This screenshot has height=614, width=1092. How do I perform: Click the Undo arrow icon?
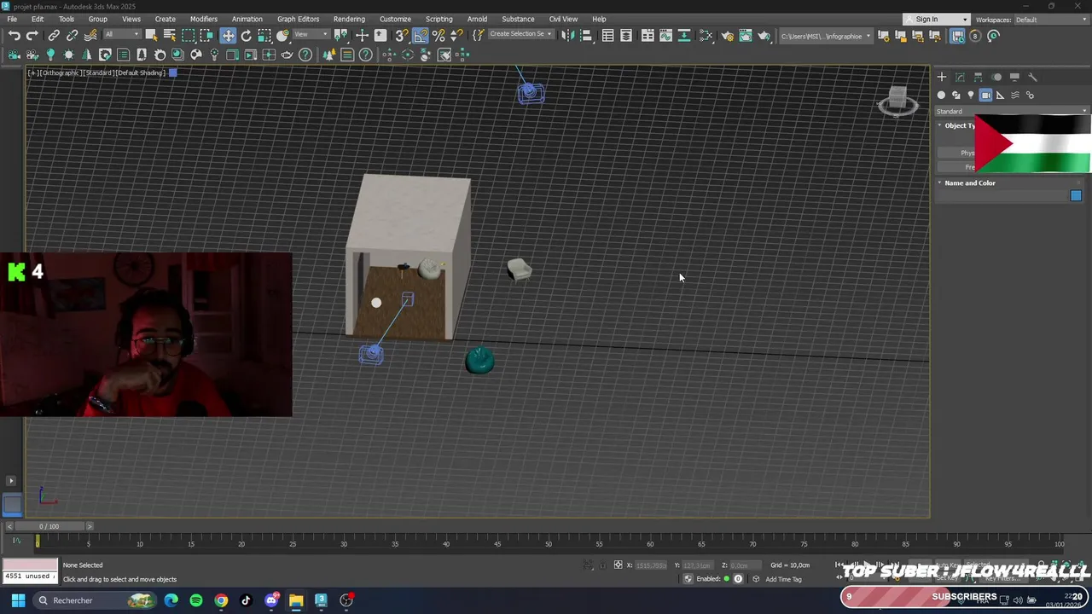(15, 36)
